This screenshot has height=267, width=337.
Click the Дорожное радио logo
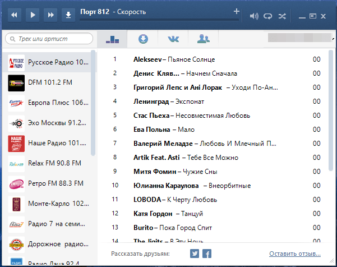pos(16,245)
